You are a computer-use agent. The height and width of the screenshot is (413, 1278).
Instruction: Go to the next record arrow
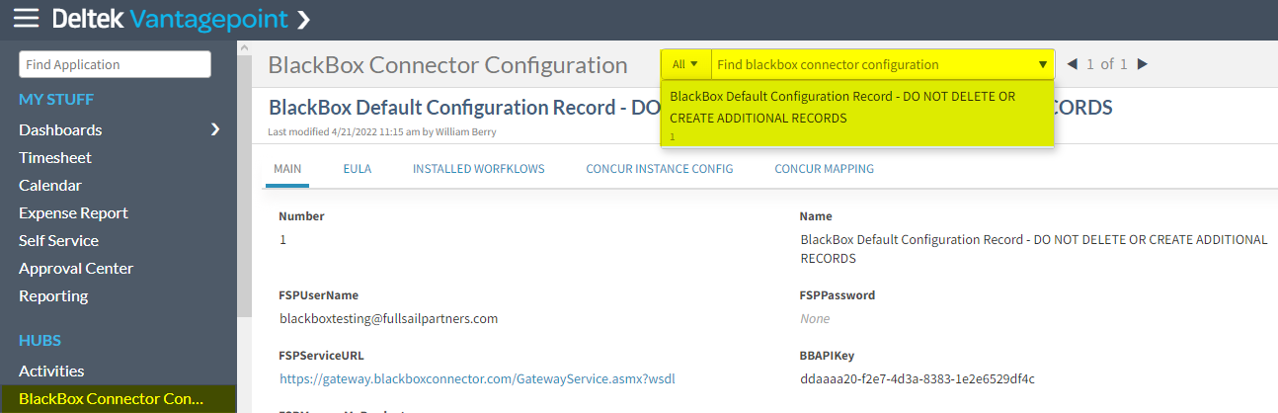1142,64
